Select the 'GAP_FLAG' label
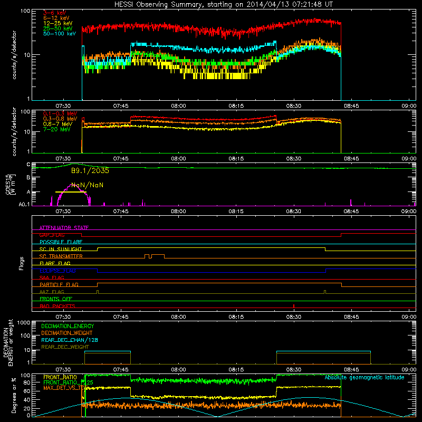The image size is (422, 422). pos(52,235)
